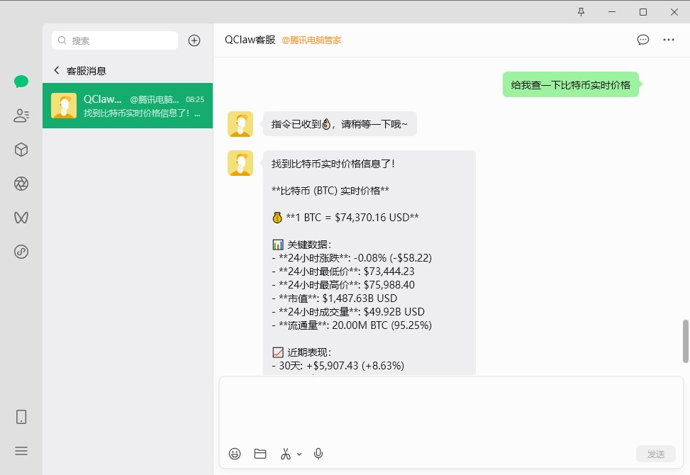
Task: Open the Chats tab in sidebar
Action: [21, 81]
